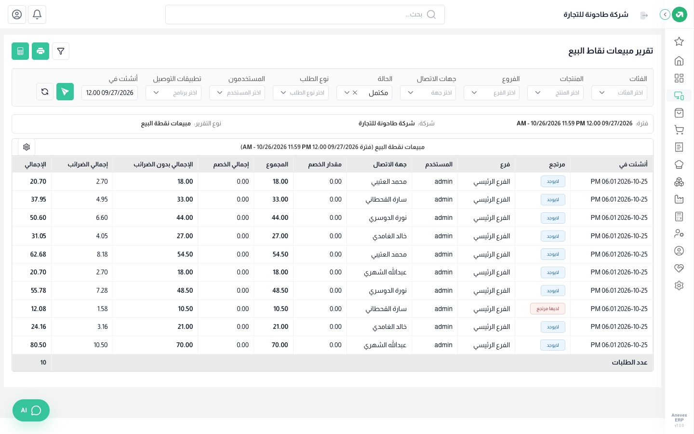Open the نوع الطلب order type dropdown
The width and height of the screenshot is (694, 434).
tap(301, 93)
